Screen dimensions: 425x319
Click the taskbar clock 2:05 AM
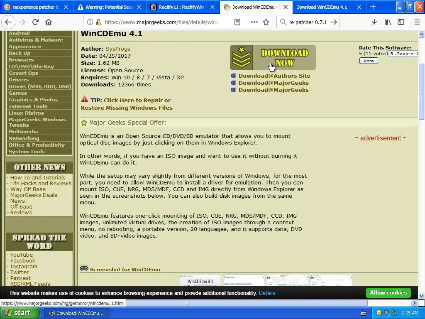tap(410, 313)
